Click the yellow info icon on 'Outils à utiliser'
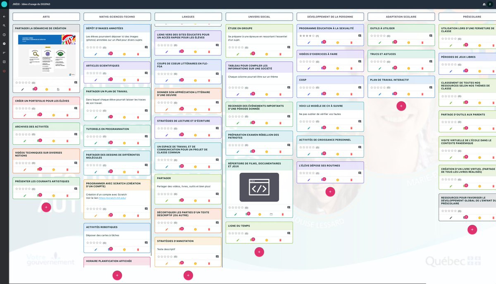Viewport: 496px width, 284px height. coord(408,43)
